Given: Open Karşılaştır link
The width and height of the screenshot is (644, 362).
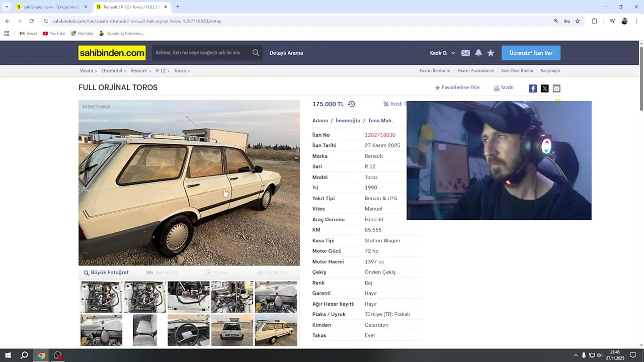Looking at the screenshot, I should (x=550, y=71).
